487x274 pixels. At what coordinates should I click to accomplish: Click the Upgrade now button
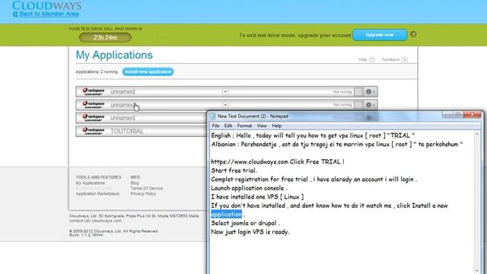(x=380, y=35)
